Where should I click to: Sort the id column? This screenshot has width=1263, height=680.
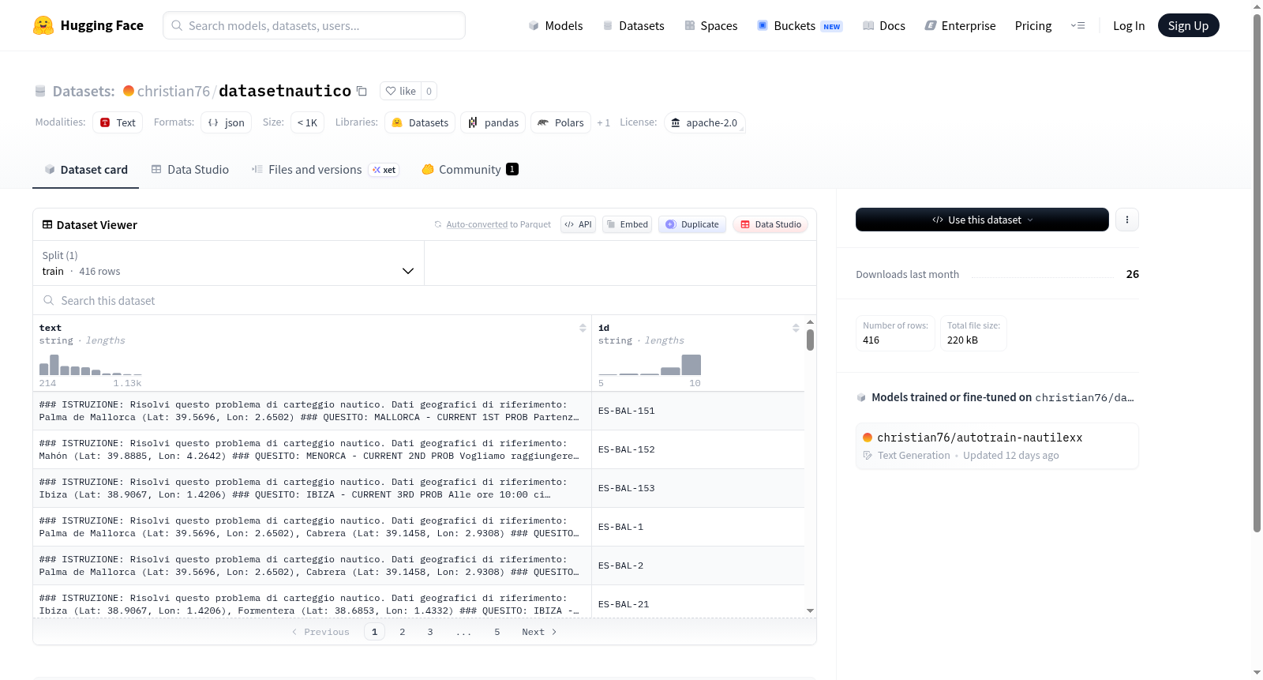pos(796,328)
